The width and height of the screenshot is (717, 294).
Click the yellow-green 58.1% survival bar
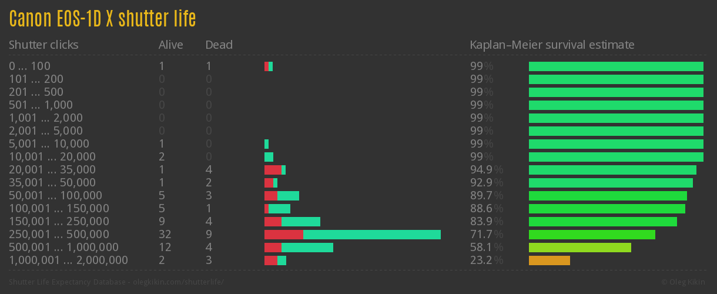[x=579, y=248]
